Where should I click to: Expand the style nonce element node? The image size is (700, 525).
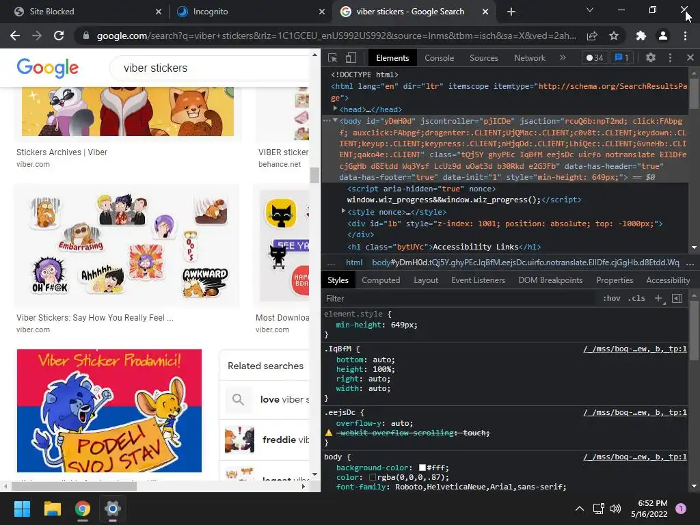tap(343, 211)
